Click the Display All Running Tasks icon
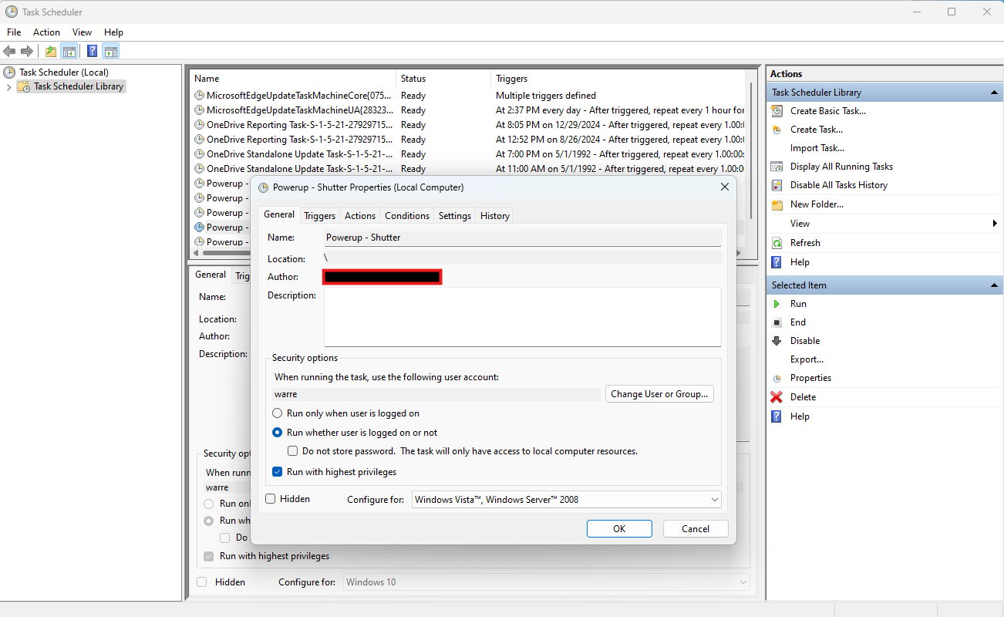The width and height of the screenshot is (1004, 617). click(x=777, y=167)
